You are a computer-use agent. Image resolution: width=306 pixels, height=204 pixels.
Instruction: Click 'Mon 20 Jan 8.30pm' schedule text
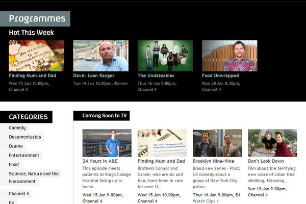click(221, 83)
